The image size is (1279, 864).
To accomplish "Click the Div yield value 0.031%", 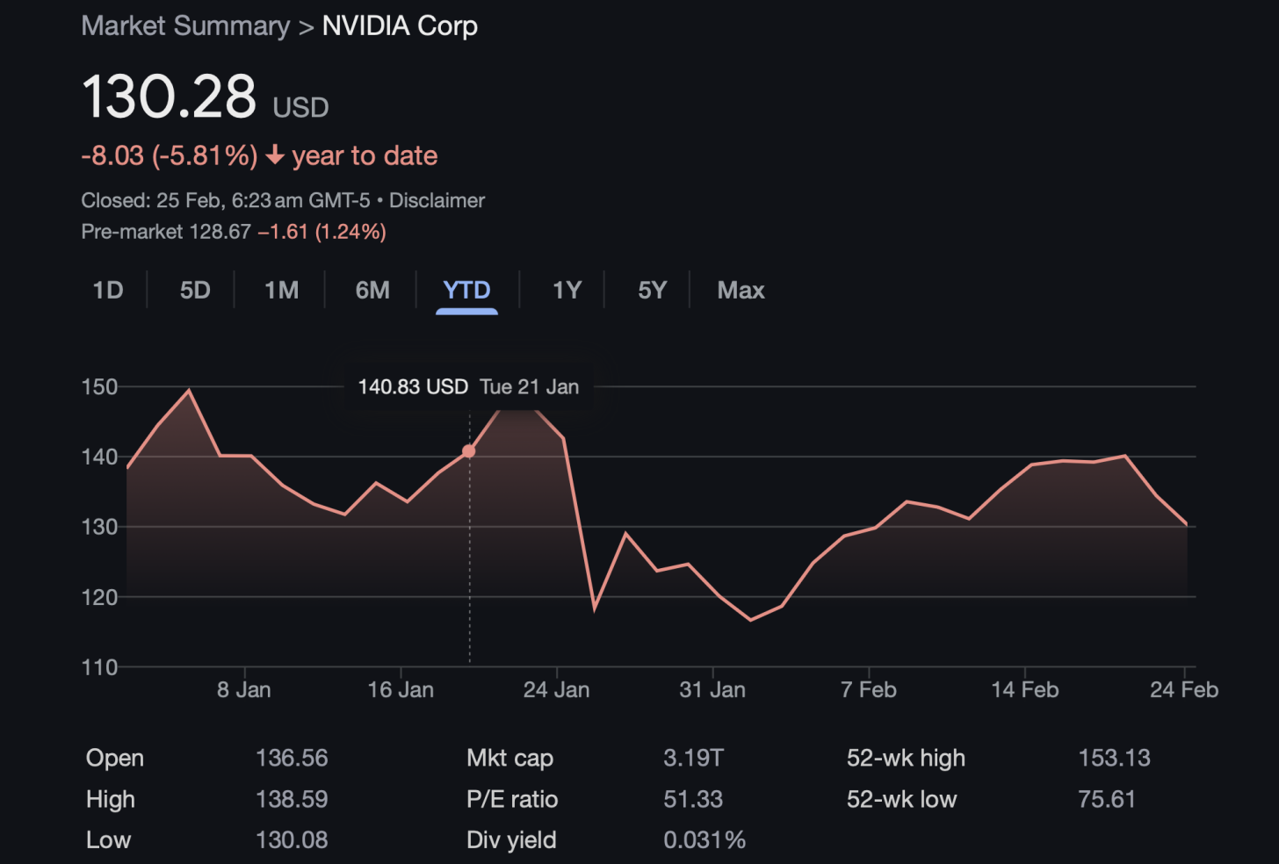I will click(x=705, y=840).
